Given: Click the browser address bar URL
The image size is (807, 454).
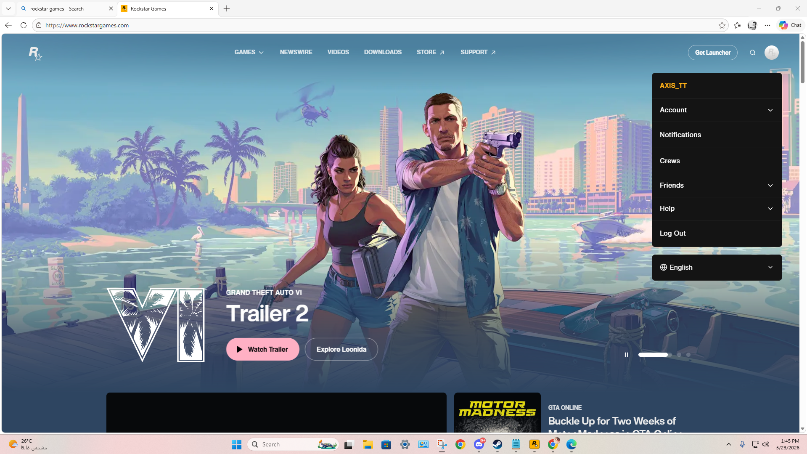Looking at the screenshot, I should [87, 25].
